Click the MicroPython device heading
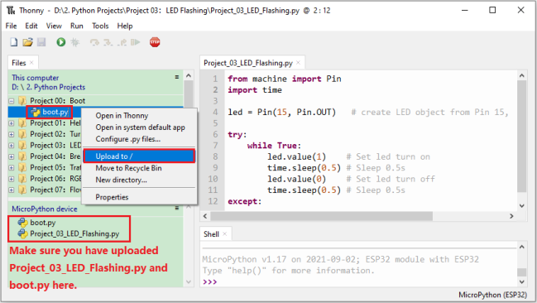Screen dimensions: 537x303 (45, 209)
